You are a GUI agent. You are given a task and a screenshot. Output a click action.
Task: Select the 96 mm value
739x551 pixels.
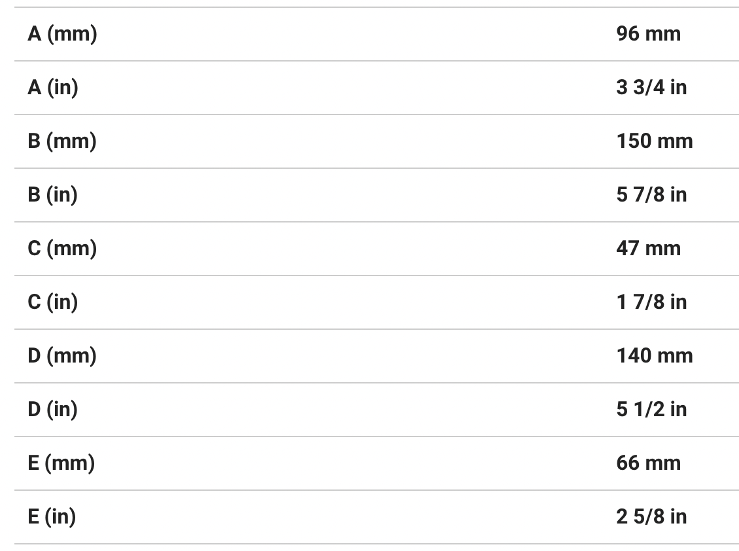point(648,33)
